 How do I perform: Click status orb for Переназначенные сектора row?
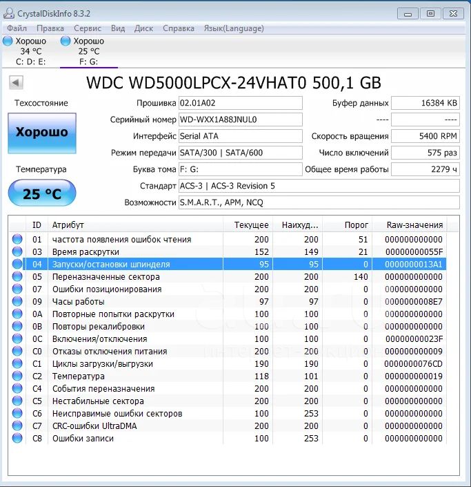tap(17, 276)
